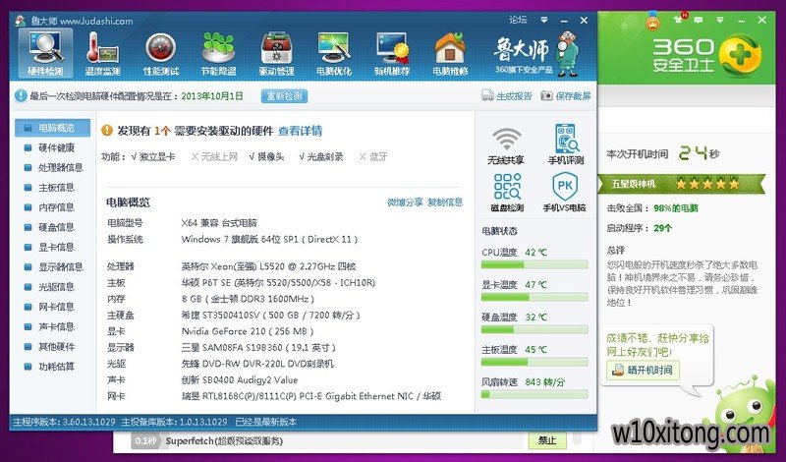Click the 禁止 button for Superfetch
This screenshot has width=786, height=462.
547,440
